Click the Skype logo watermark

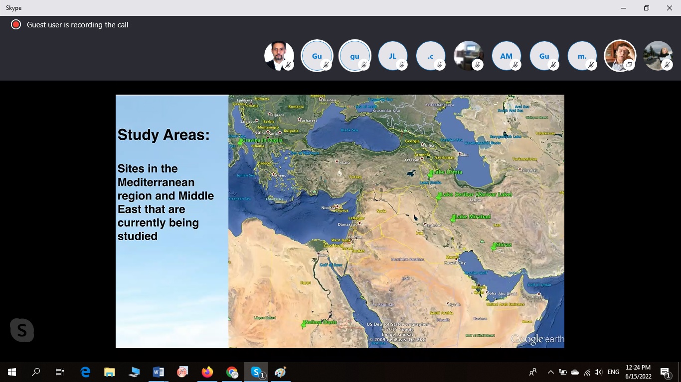coord(22,330)
